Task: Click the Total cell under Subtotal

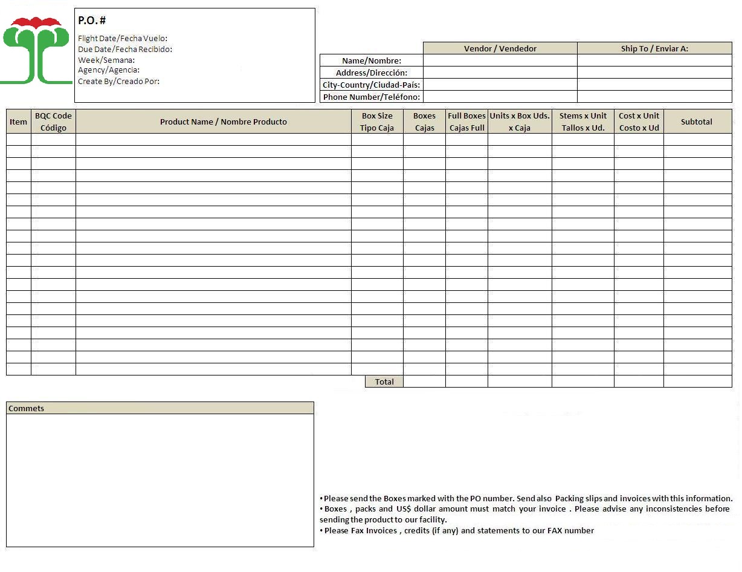Action: pyautogui.click(x=698, y=382)
